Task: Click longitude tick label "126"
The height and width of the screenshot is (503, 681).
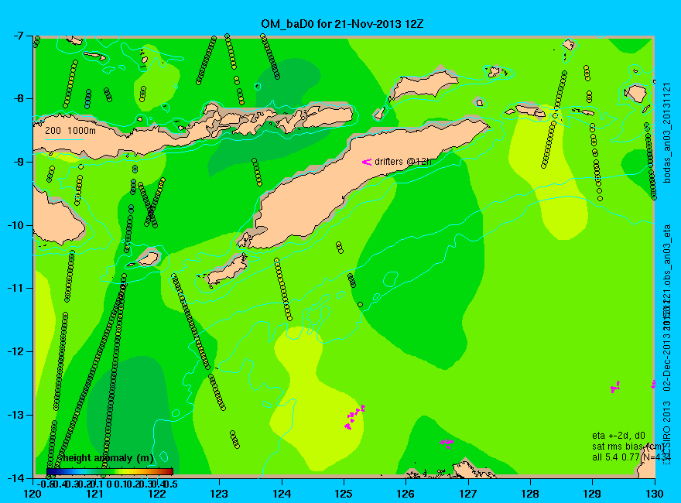Action: click(x=406, y=494)
